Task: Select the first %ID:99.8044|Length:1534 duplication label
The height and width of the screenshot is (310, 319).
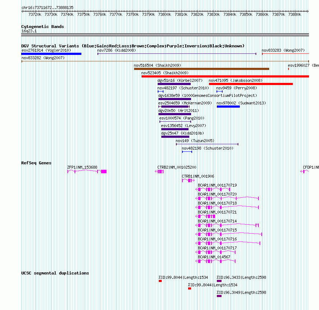Action: coord(183,277)
